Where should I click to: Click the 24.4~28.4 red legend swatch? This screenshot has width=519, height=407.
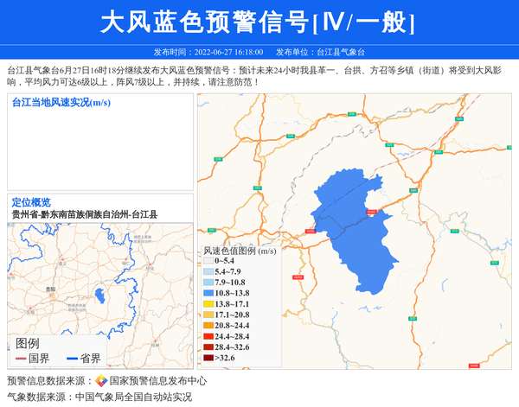tap(208, 336)
